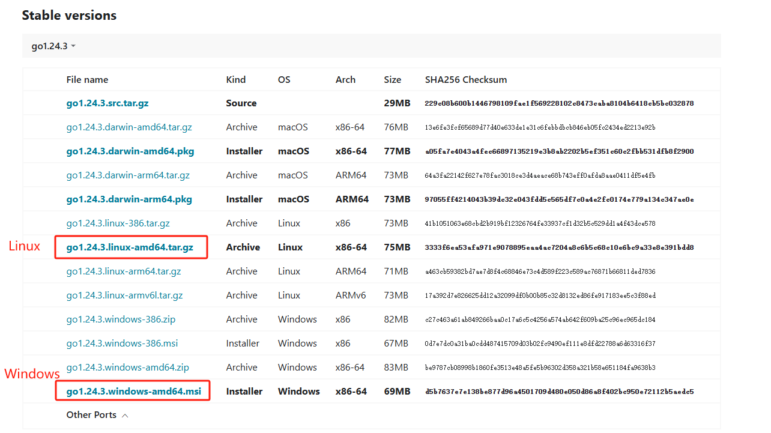The height and width of the screenshot is (433, 771).
Task: Select go1.24.3.linux-386.tar.gz file
Action: pyautogui.click(x=118, y=223)
